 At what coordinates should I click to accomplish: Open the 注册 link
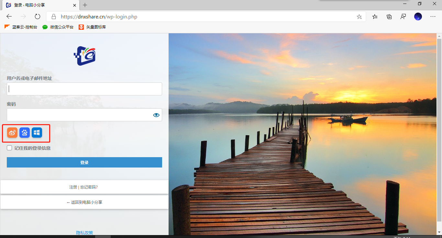coord(73,187)
